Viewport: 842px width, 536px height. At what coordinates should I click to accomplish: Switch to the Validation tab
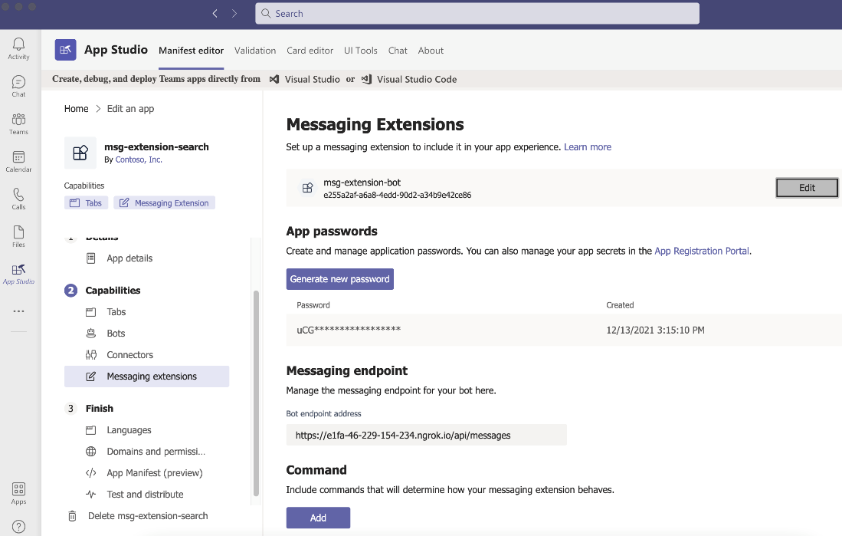tap(255, 51)
